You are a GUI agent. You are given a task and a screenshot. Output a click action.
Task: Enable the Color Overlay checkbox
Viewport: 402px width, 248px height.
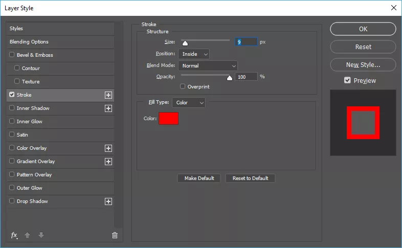click(x=12, y=148)
